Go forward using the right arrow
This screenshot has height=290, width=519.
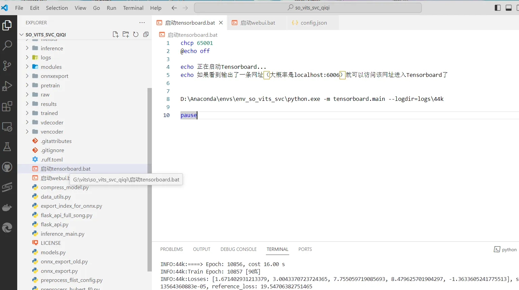[185, 8]
